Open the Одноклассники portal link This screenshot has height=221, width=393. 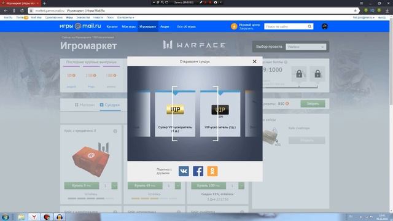53,18
